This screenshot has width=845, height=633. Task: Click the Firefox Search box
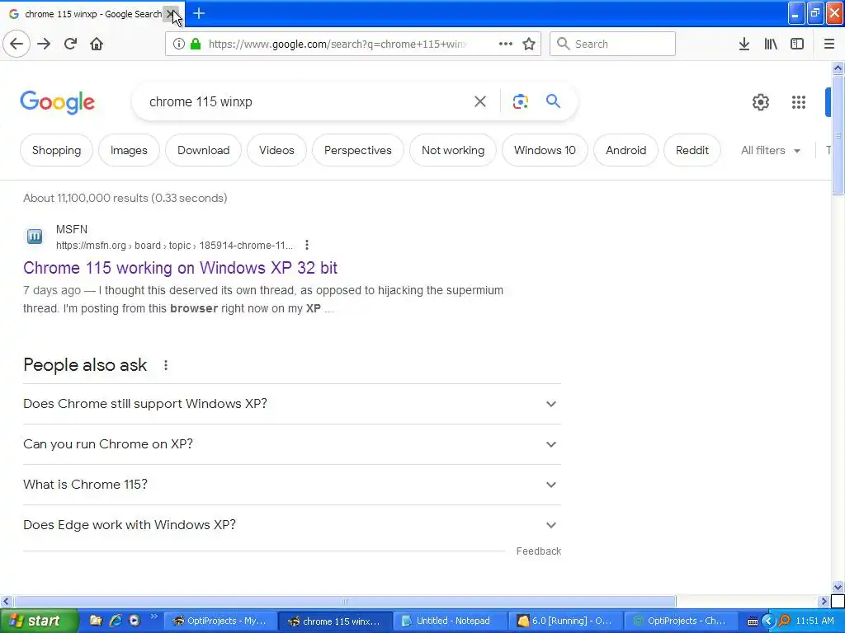click(612, 44)
